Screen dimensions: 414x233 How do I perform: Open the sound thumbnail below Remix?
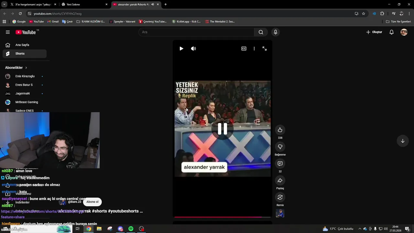280,213
